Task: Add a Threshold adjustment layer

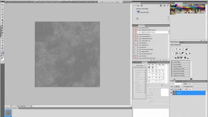Action: tap(181, 58)
